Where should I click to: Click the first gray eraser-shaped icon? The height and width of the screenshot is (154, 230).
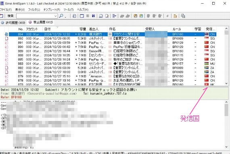[122, 16]
